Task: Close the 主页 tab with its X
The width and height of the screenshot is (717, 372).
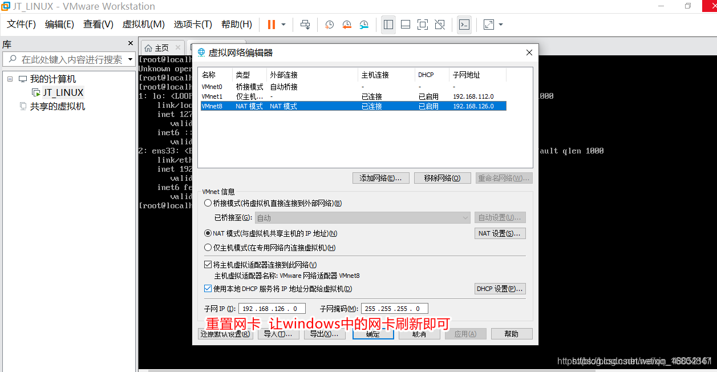Action: [x=178, y=47]
